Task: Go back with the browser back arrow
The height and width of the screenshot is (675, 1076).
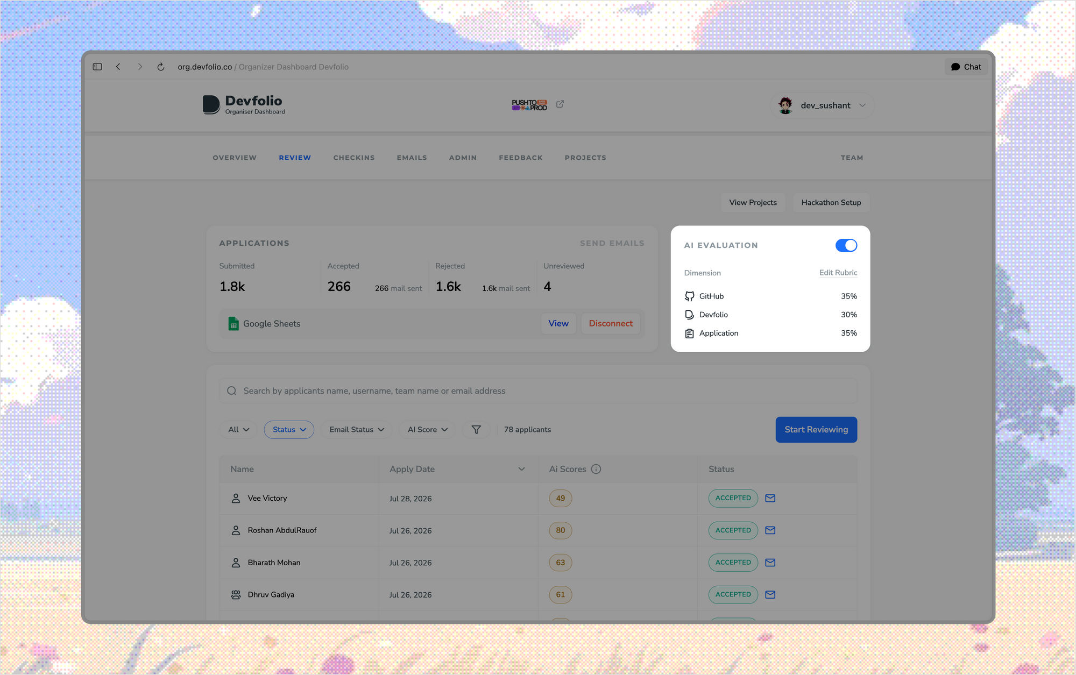Action: click(x=118, y=67)
